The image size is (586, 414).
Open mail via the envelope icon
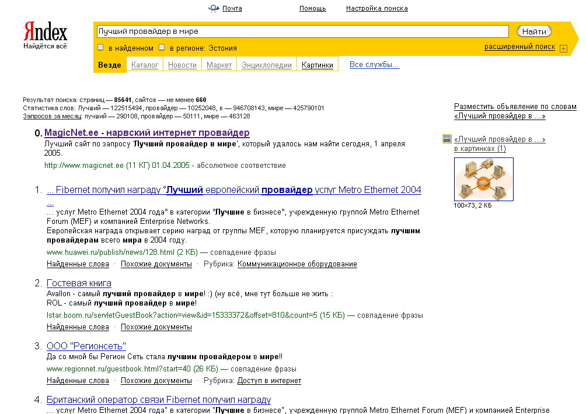coord(214,8)
